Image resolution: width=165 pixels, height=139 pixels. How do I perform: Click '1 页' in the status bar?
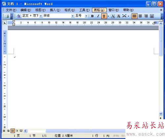pyautogui.click(x=17, y=136)
